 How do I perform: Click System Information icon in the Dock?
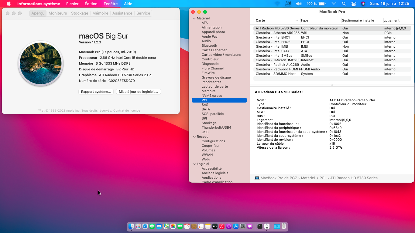[267, 226]
